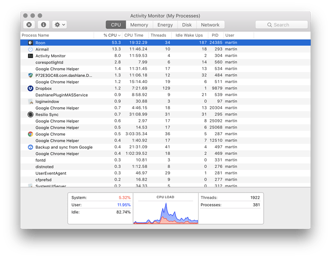Click the User 11.95% value
This screenshot has width=331, height=258.
[x=124, y=205]
